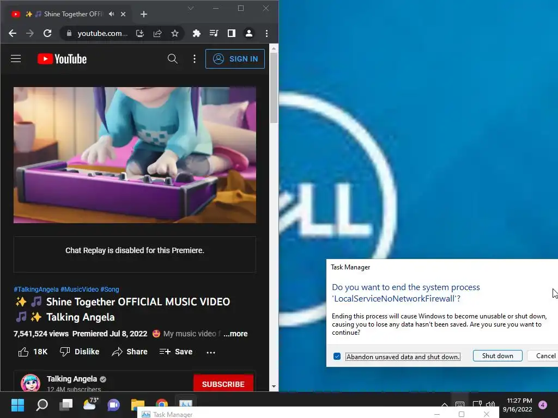Click the Dislike button

(x=80, y=352)
